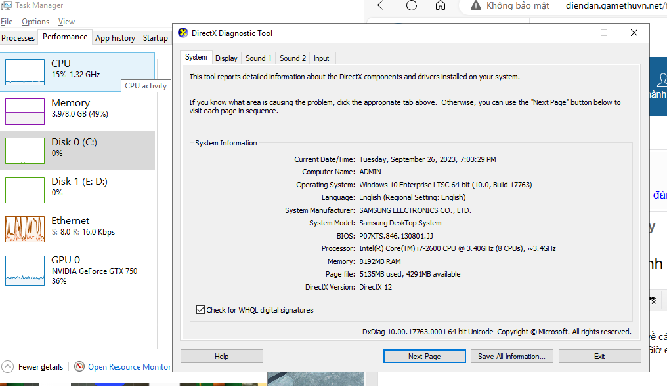Open the Options menu in Task Manager
The height and width of the screenshot is (386, 667).
(x=35, y=22)
